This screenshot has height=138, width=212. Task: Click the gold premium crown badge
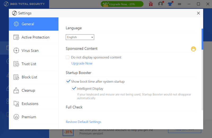click(x=193, y=49)
